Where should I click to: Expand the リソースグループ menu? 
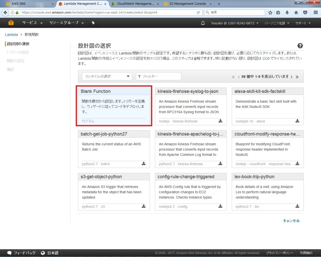(66, 23)
